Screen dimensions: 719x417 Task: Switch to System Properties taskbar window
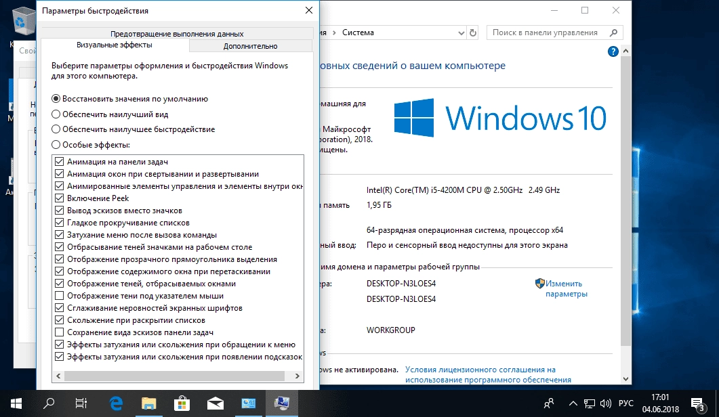(x=281, y=403)
